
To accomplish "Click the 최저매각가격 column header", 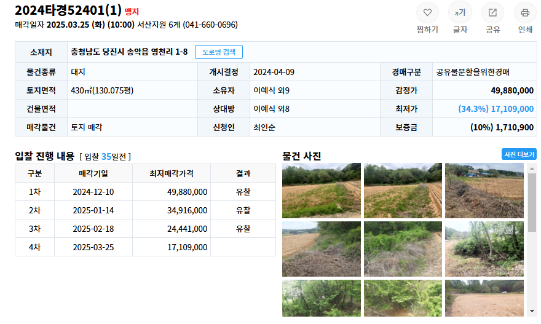I will (x=171, y=173).
